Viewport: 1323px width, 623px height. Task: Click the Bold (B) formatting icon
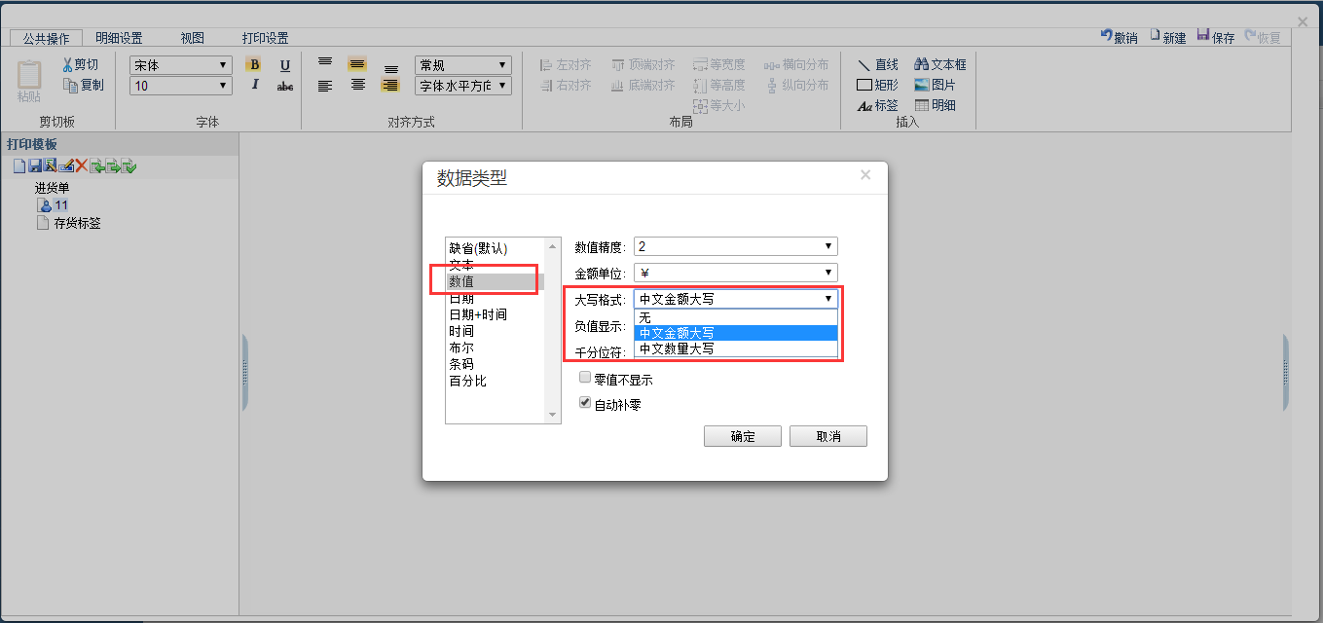pos(253,65)
